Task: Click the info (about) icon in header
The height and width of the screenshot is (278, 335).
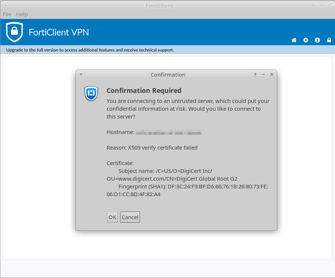Action: 317,40
